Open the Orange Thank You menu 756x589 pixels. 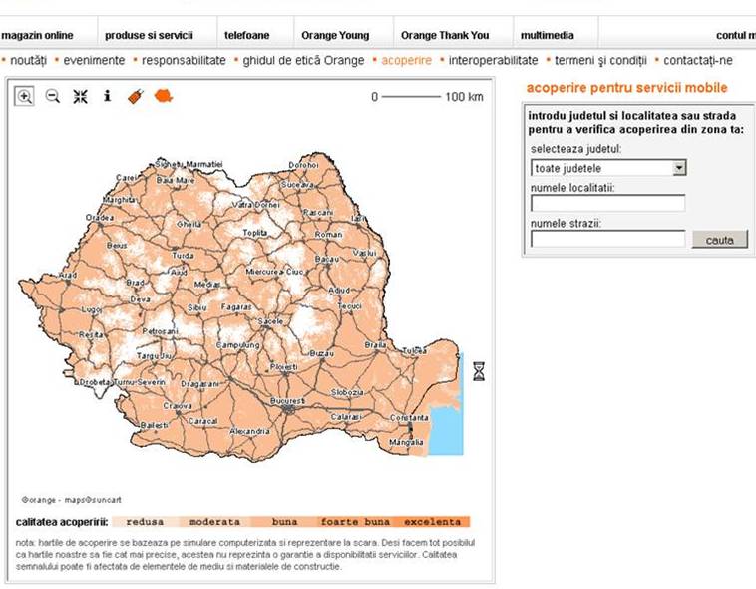point(445,35)
